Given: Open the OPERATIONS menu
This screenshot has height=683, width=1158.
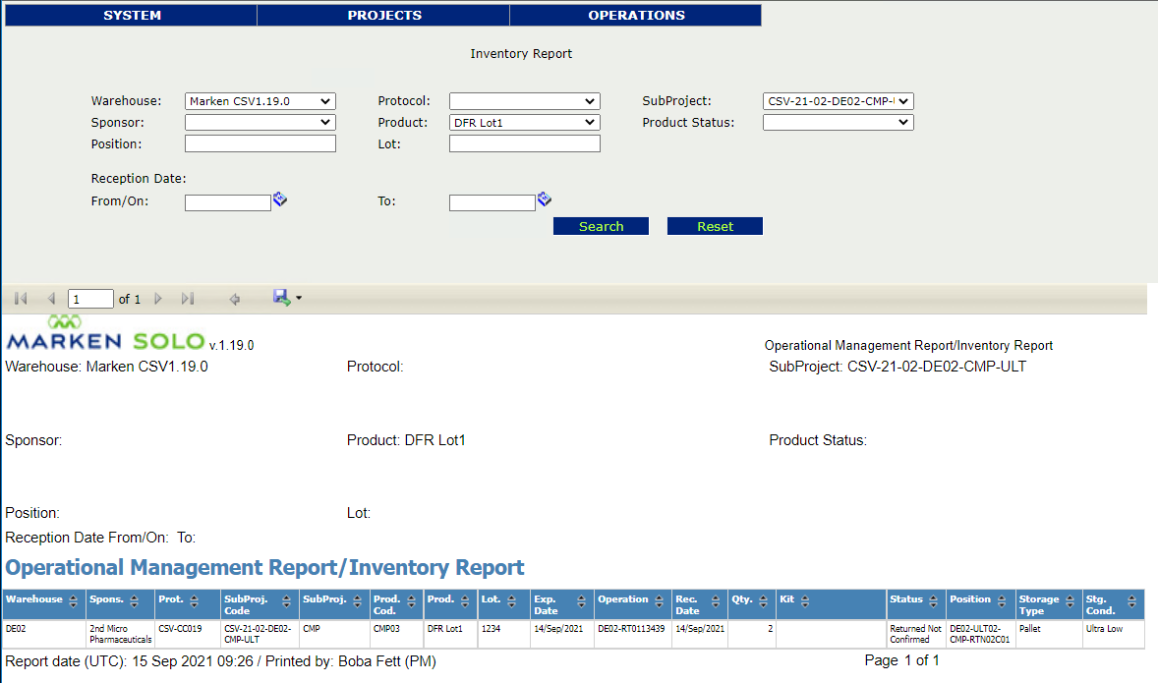Looking at the screenshot, I should [636, 16].
